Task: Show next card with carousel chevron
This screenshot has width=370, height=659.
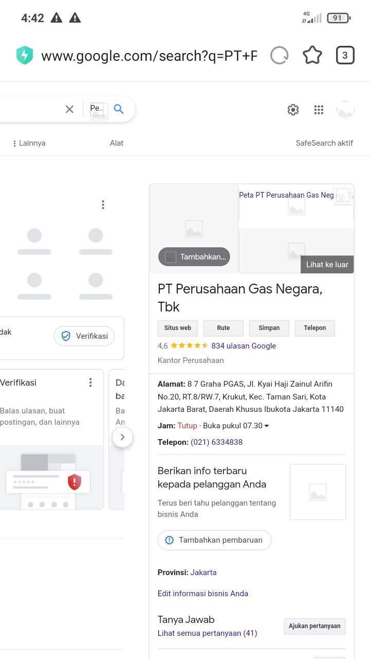Action: 122,438
